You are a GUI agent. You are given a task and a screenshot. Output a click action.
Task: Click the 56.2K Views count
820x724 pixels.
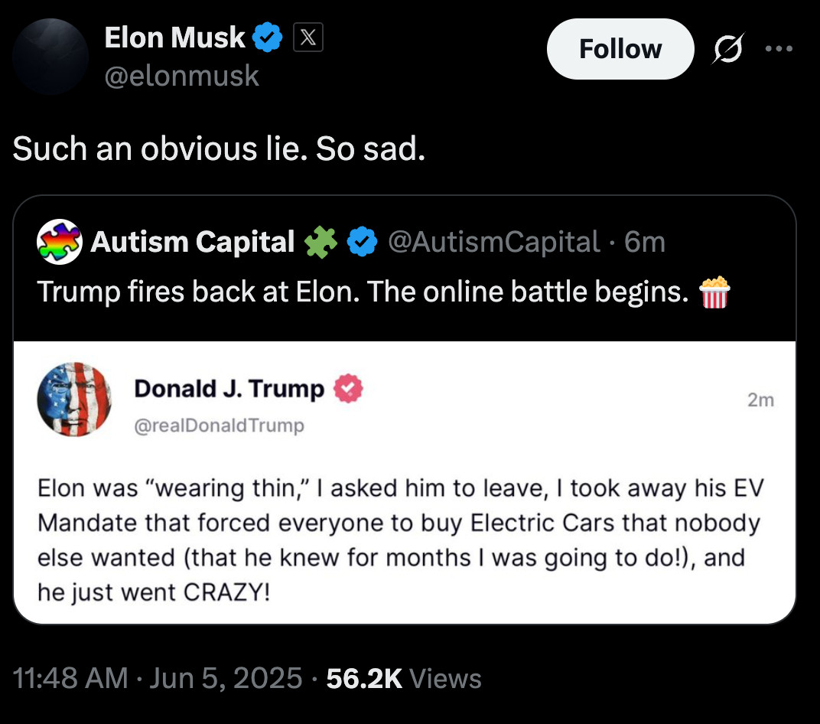[x=403, y=678]
